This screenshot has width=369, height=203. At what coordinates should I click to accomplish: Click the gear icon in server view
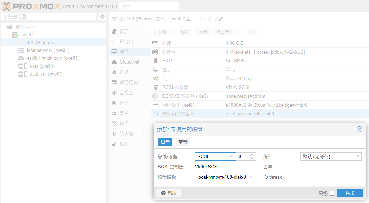click(x=102, y=17)
